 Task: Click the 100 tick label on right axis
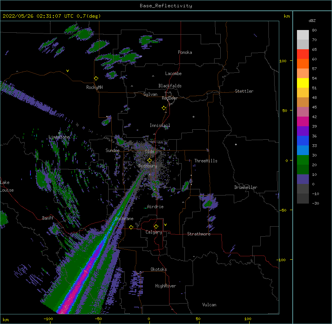point(283,61)
